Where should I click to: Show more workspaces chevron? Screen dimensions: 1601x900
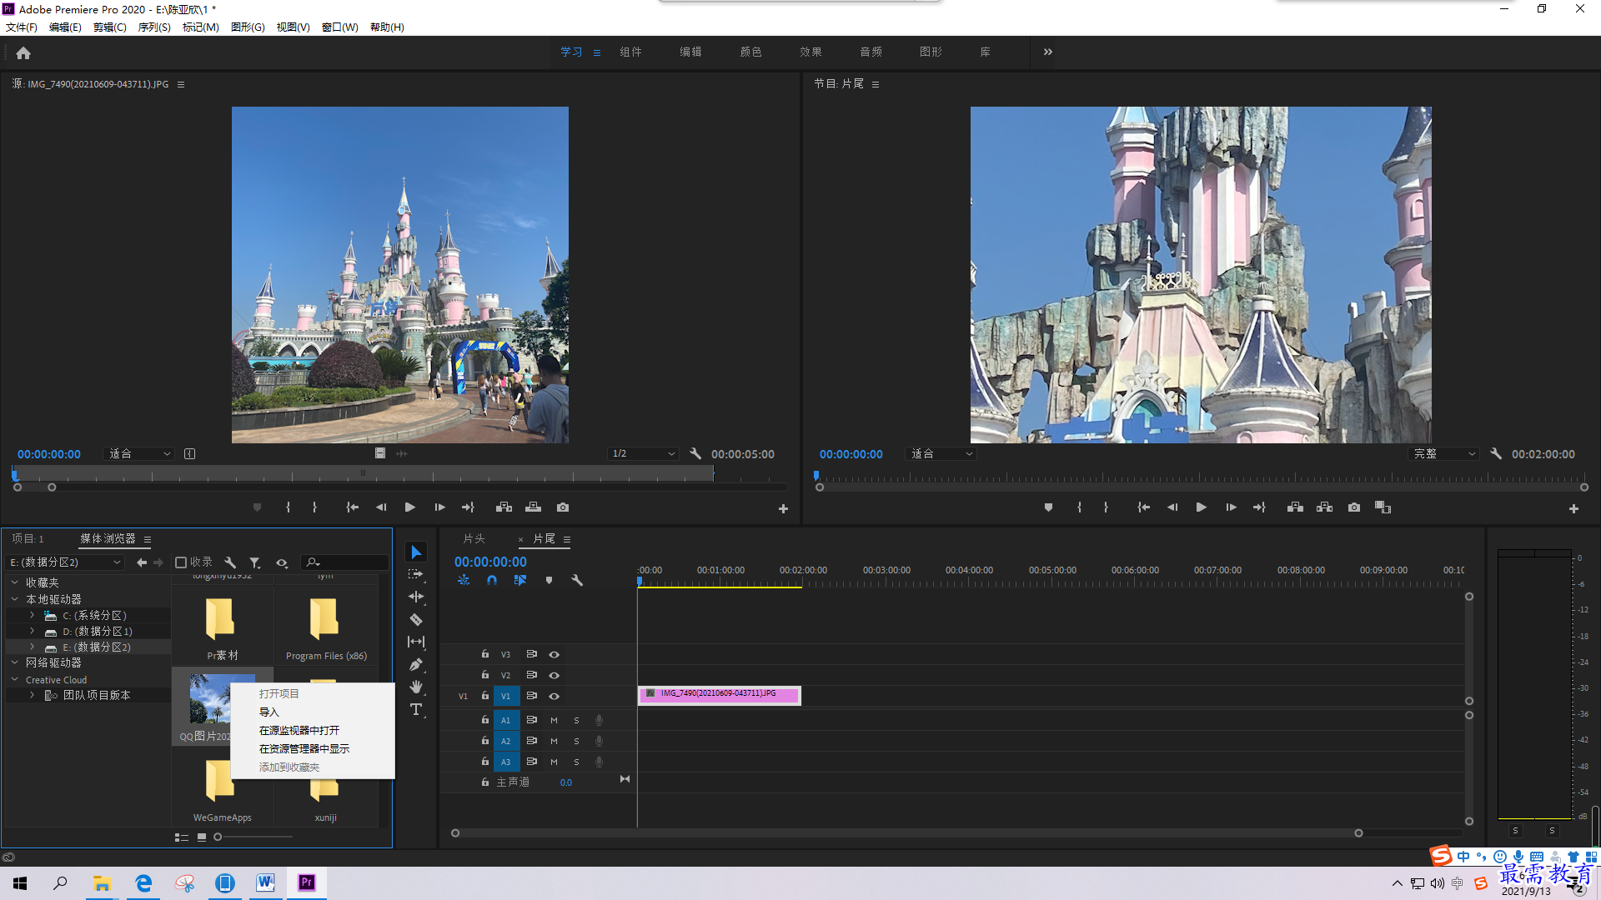click(1048, 52)
